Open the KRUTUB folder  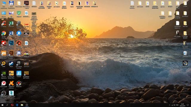185,23
